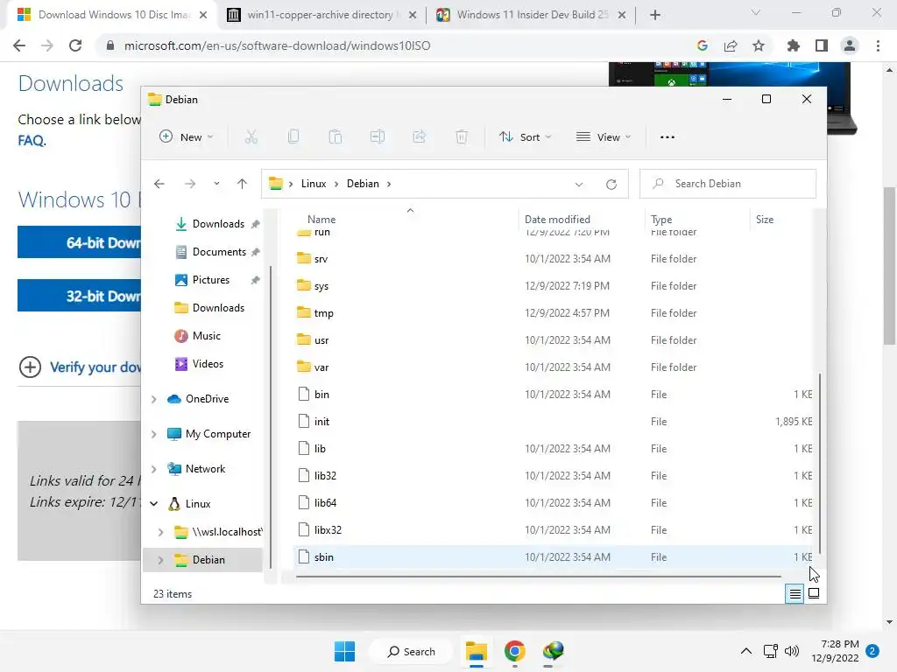Open Chrome profile avatar
This screenshot has width=897, height=672.
click(850, 45)
